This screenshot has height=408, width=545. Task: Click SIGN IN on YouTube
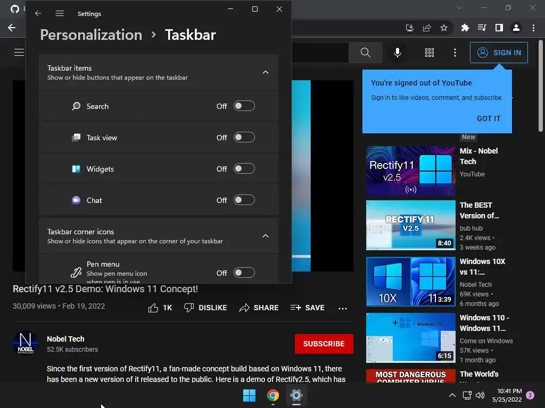(x=499, y=53)
